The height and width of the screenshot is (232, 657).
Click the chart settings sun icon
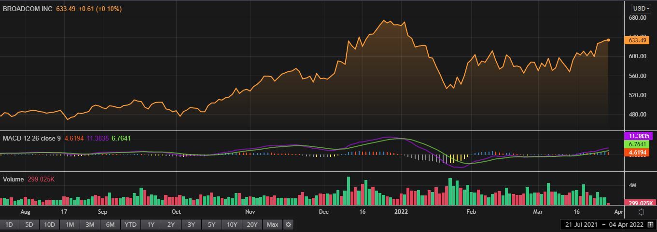point(641,212)
